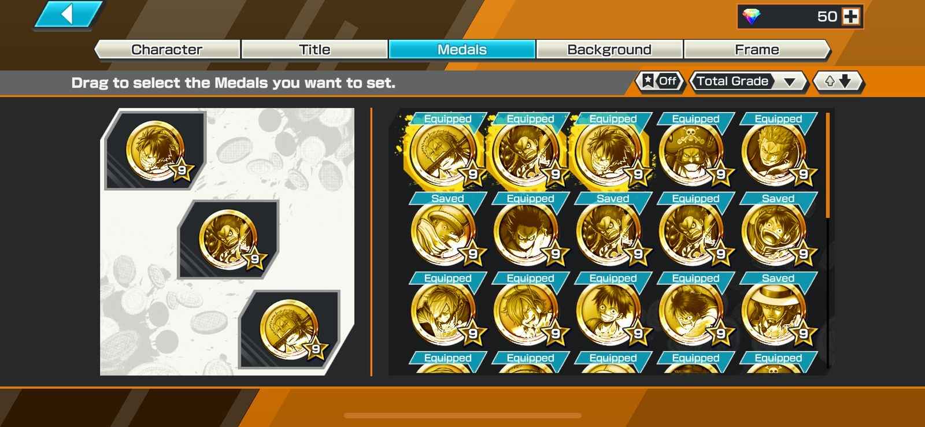Open the Title tab
Screen dimensions: 925x427
point(314,50)
